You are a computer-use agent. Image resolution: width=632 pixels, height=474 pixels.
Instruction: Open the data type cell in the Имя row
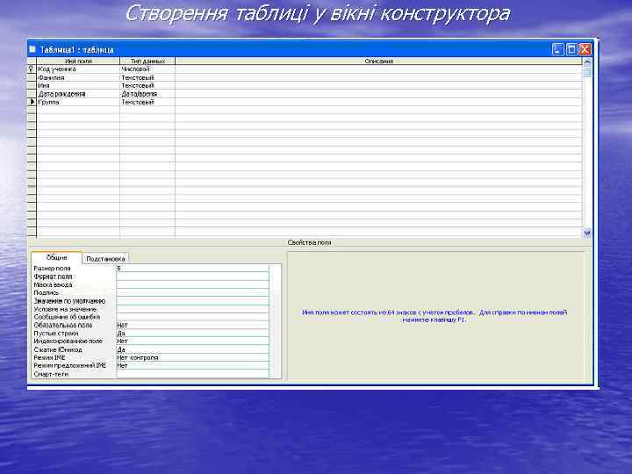pyautogui.click(x=147, y=85)
